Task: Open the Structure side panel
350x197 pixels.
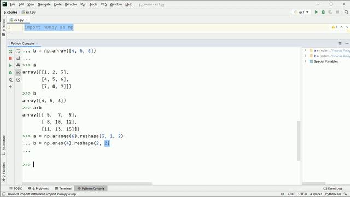Action: coord(4,145)
